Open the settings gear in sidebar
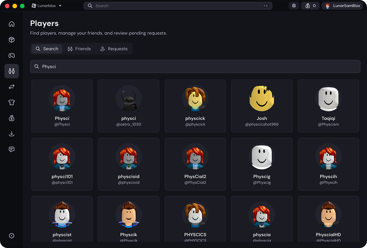This screenshot has height=248, width=367. (11, 236)
